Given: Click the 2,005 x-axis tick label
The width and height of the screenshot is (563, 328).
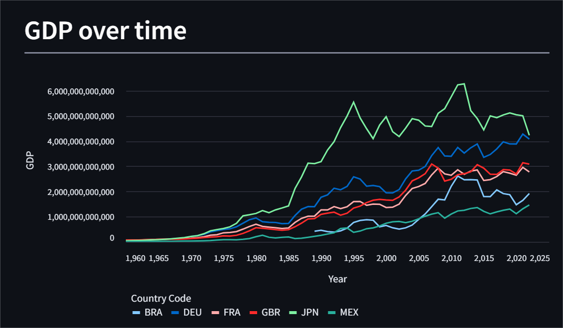Looking at the screenshot, I should (419, 259).
